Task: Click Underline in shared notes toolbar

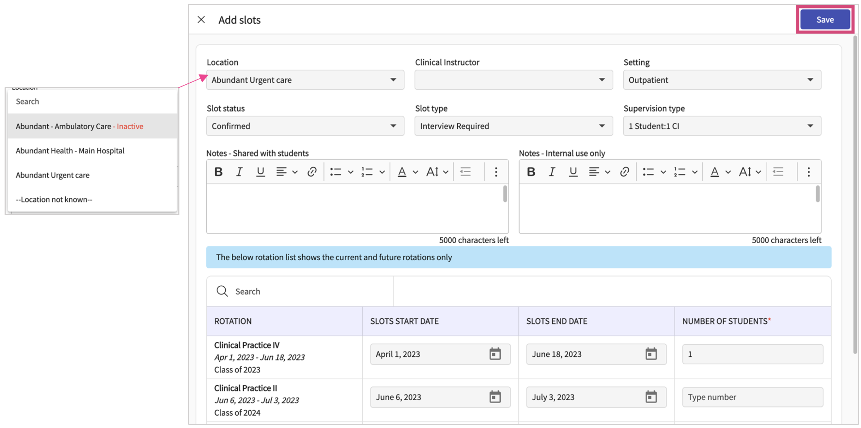Action: tap(260, 172)
